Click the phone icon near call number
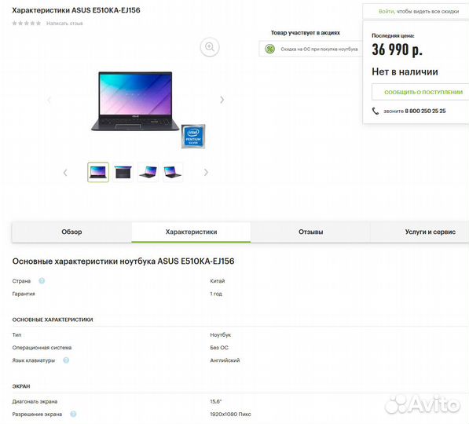 (x=375, y=111)
